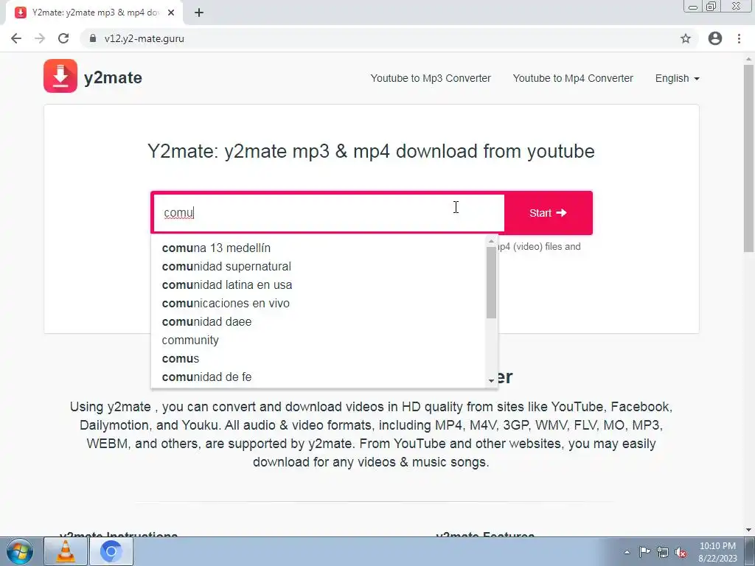Close the Y2mate browser tab
The width and height of the screenshot is (755, 566).
(x=171, y=13)
